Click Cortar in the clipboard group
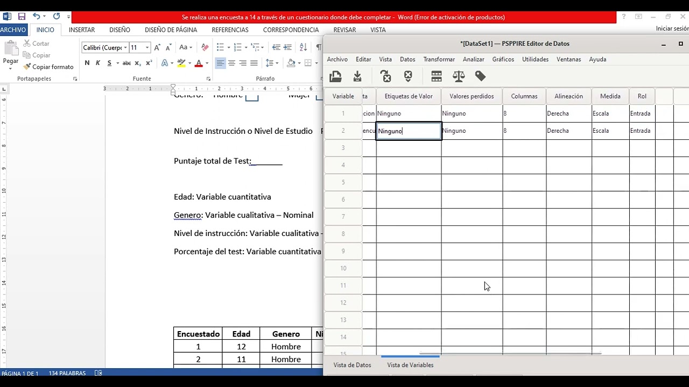This screenshot has height=387, width=689. (x=37, y=44)
